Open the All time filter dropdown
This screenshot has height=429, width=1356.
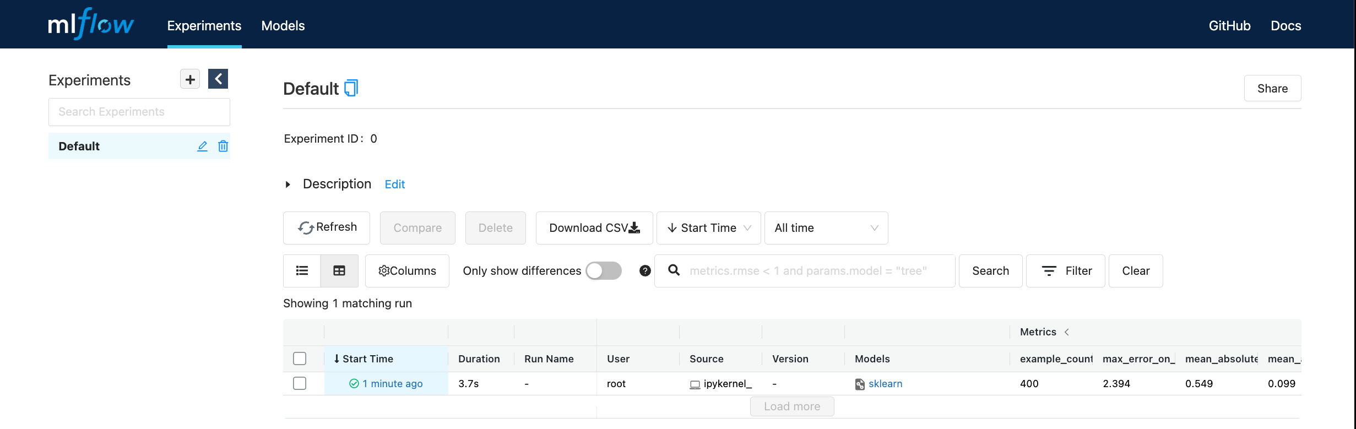pos(826,228)
